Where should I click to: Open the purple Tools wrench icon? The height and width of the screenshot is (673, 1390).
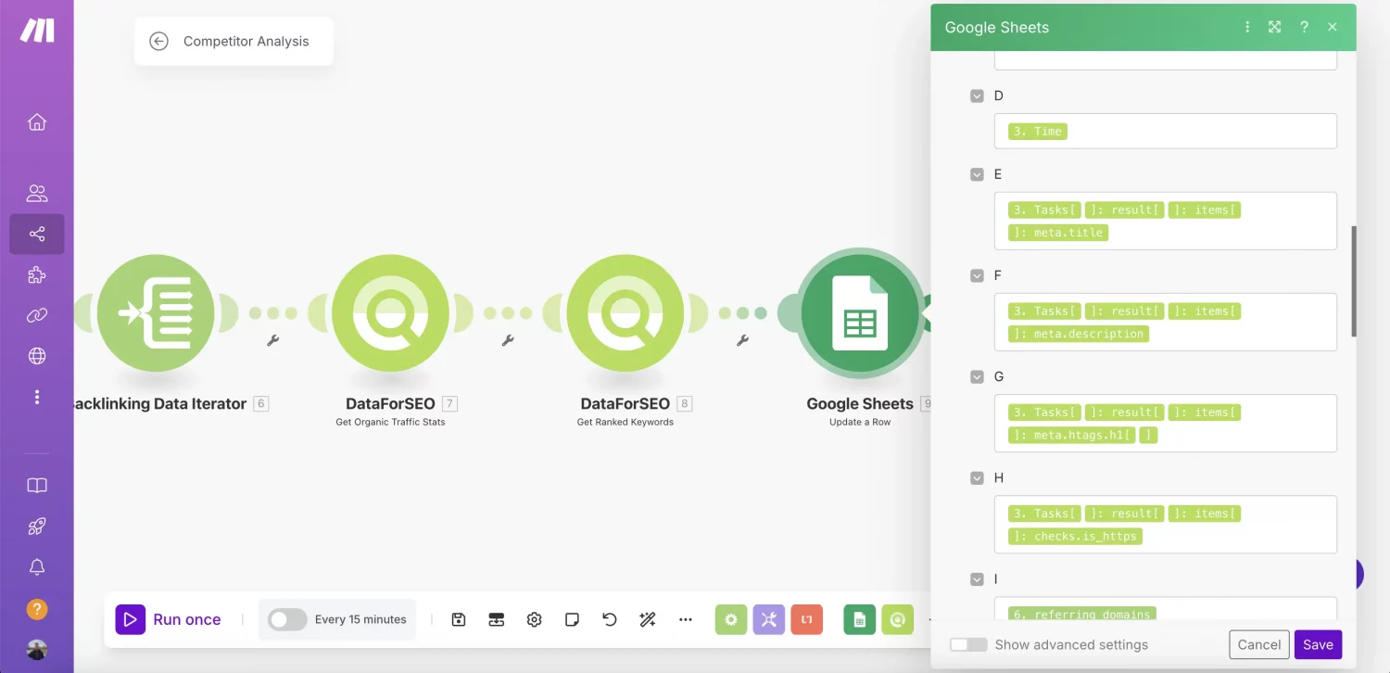(x=769, y=619)
